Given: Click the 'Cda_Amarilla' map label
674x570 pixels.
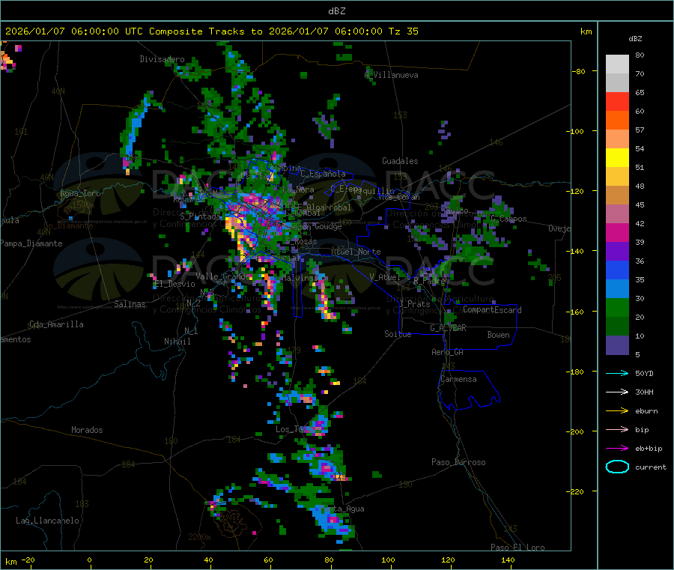Looking at the screenshot, I should tap(56, 324).
